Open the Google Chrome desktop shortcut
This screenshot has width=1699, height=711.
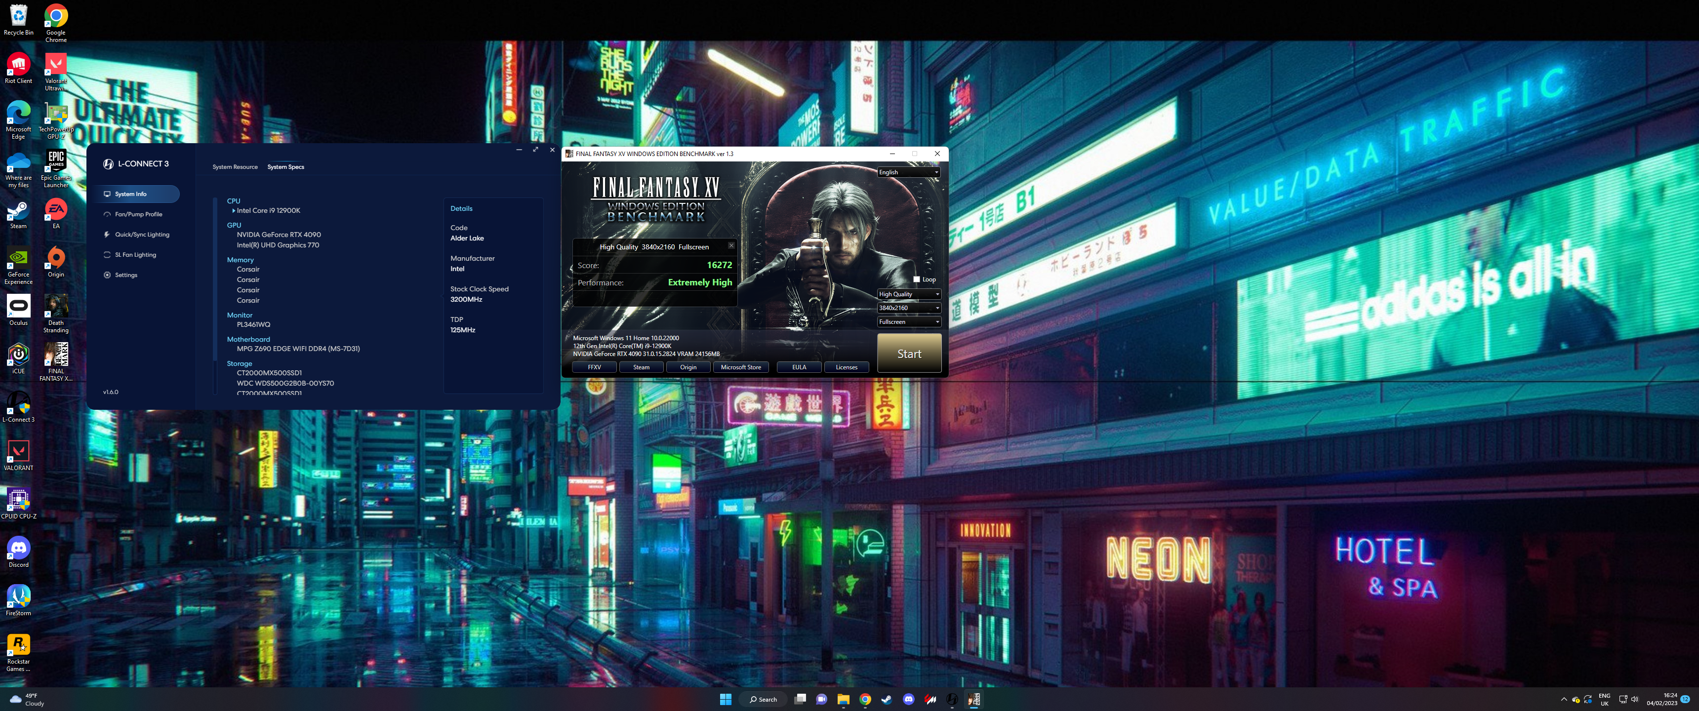(x=56, y=23)
